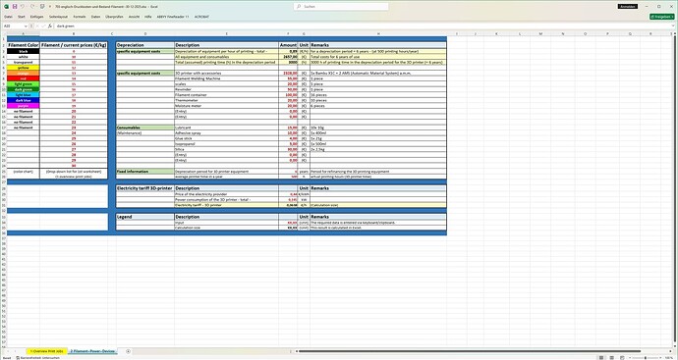This screenshot has height=360, width=678.
Task: Click the Save icon in quick access toolbar
Action: point(15,7)
